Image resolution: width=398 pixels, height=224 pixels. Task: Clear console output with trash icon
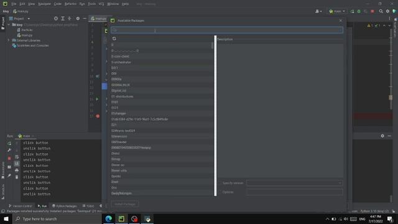tap(17, 177)
